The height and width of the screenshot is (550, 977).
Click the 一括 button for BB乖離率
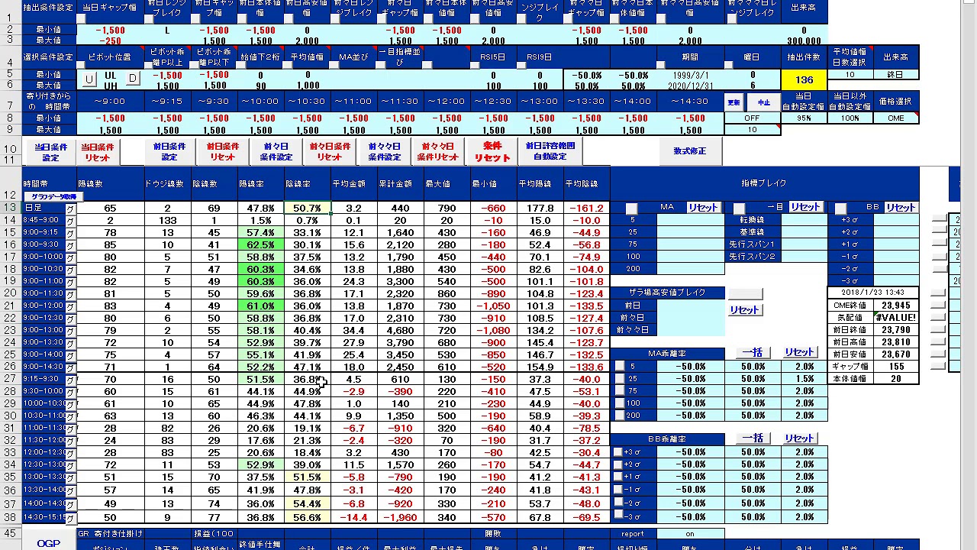tap(753, 438)
